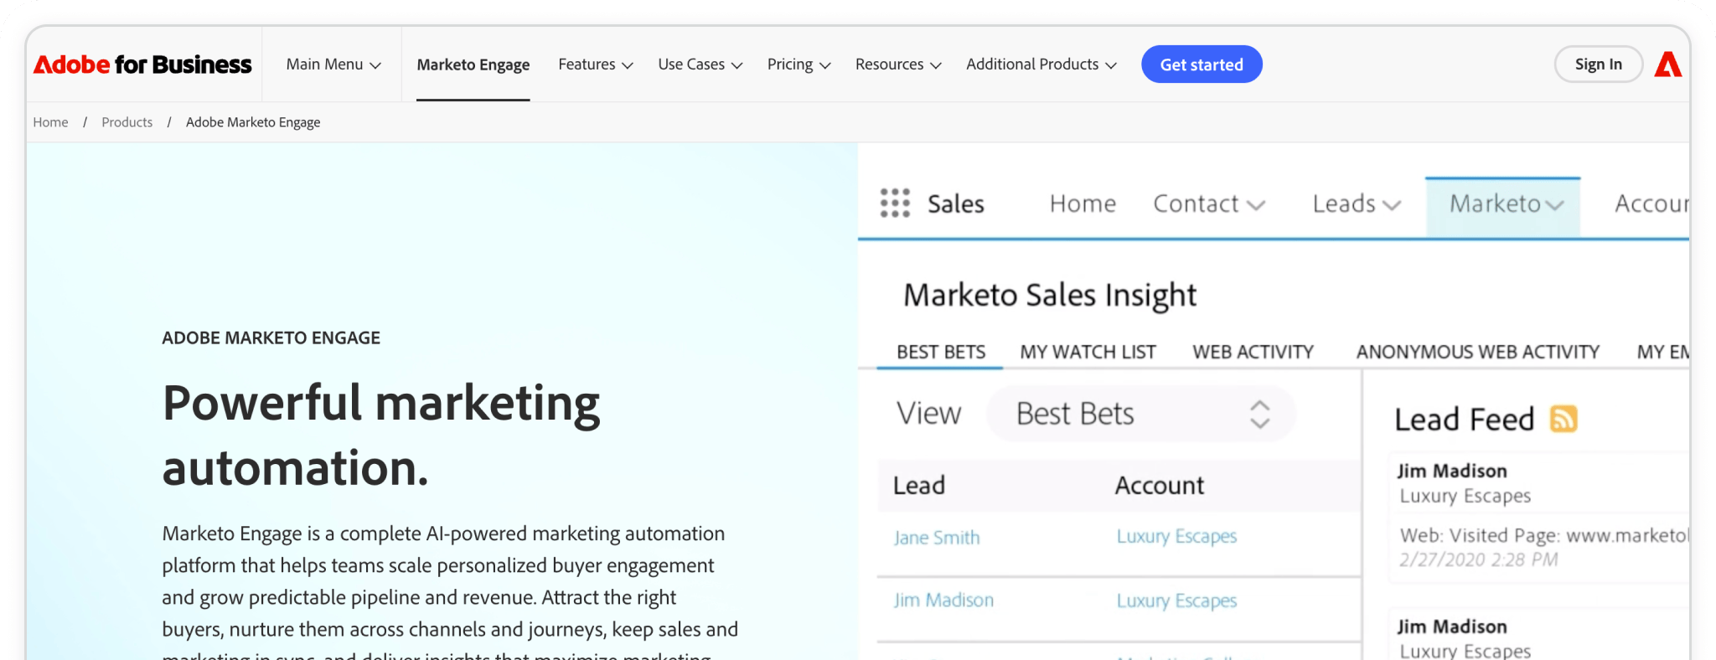
Task: Click the Adobe Marketo Engage breadcrumb text
Action: 253,122
